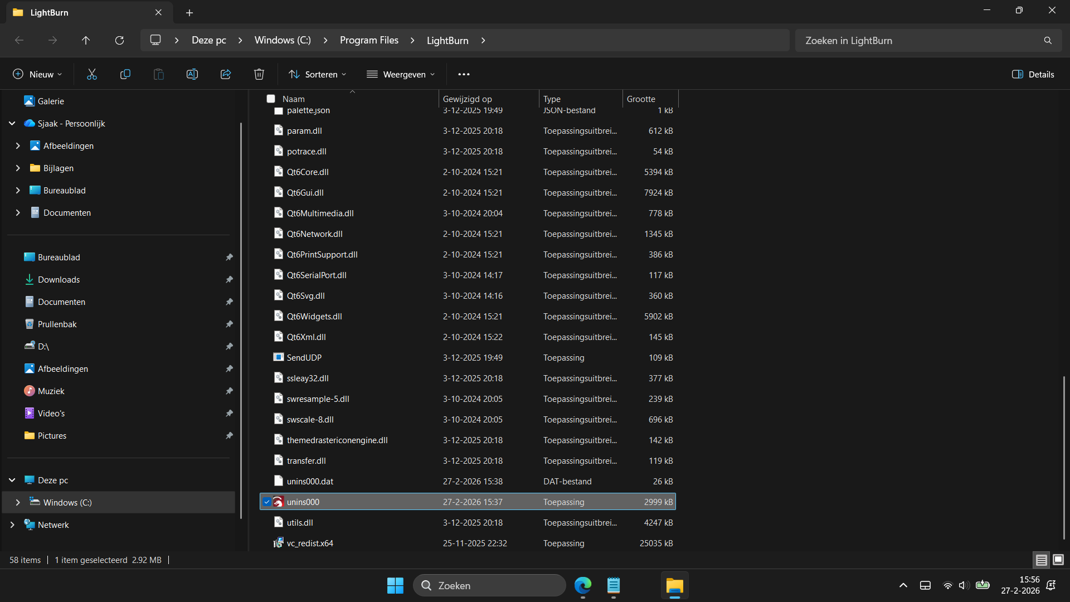Click the Rename icon in toolbar

click(x=192, y=74)
